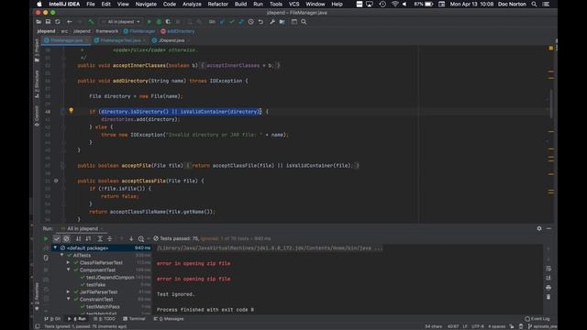Collapse the <default package> tree node
Screen dimensions: 587x330
(55, 247)
